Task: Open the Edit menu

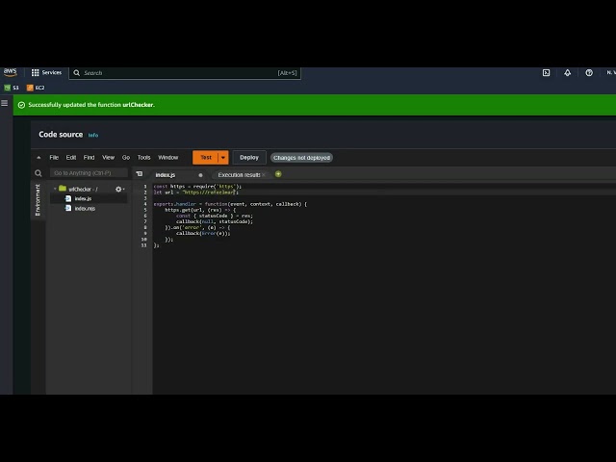Action: tap(71, 158)
